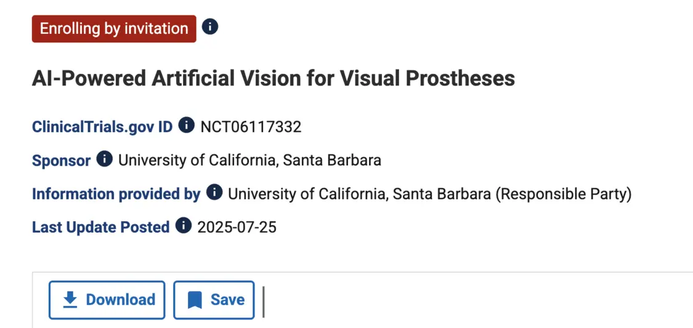Open the ClinicalTrials.gov ID info tooltip icon
This screenshot has width=693, height=328.
(x=187, y=126)
